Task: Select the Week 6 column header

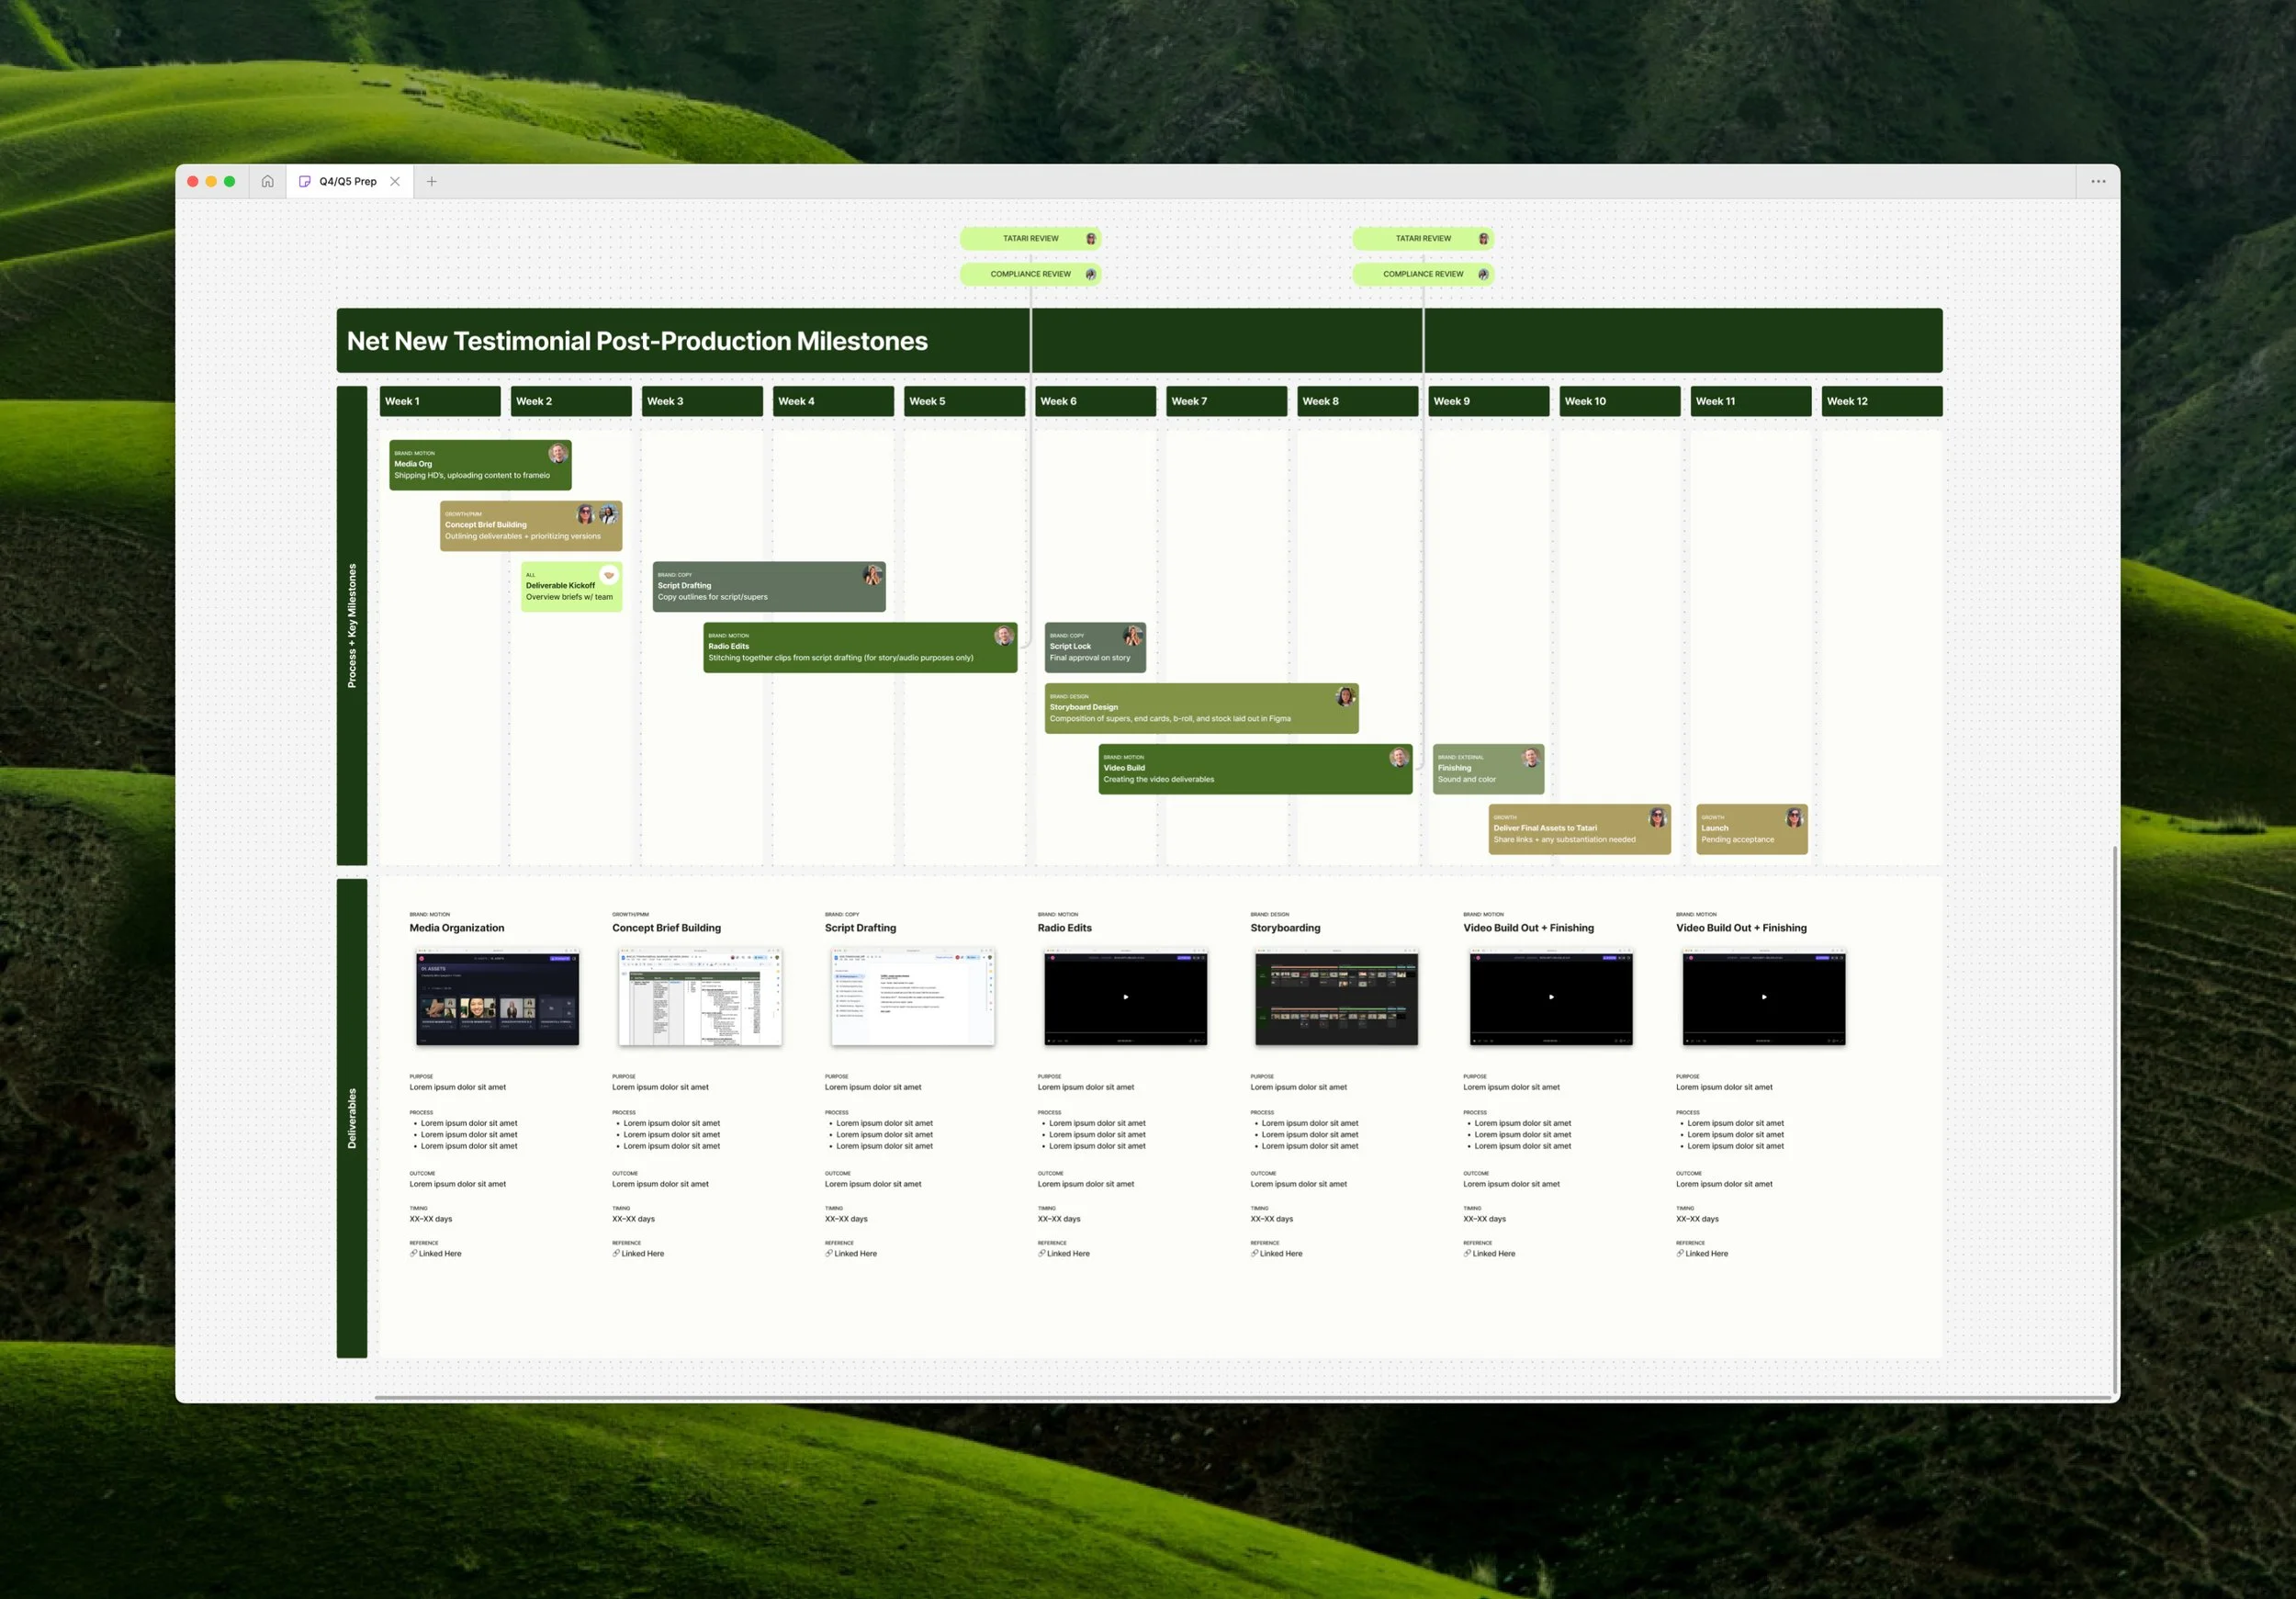Action: click(1095, 401)
